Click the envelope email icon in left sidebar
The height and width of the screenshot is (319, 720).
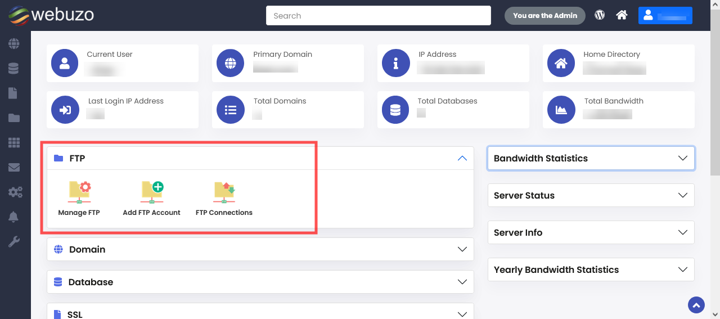point(13,167)
